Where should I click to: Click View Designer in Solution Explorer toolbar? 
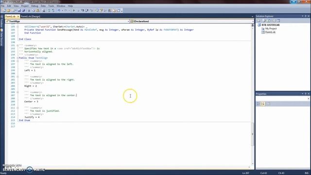278,20
